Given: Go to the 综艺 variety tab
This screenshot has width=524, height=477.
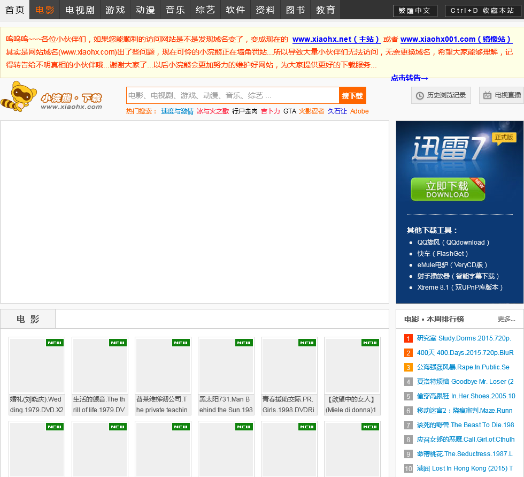Looking at the screenshot, I should pos(205,10).
